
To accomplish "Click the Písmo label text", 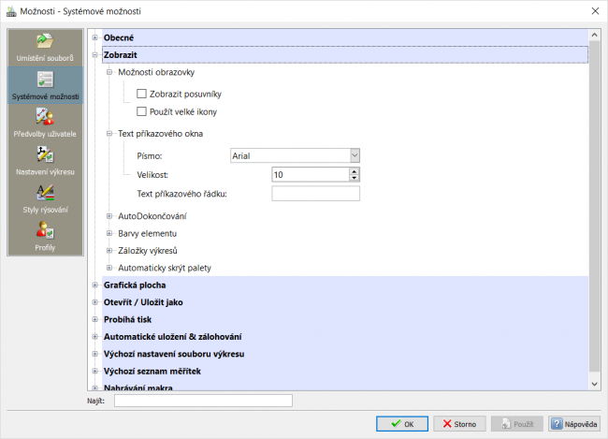I will tap(150, 156).
